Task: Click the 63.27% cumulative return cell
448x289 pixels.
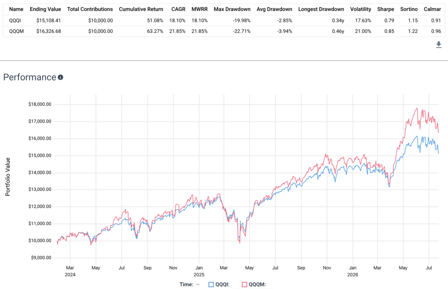Action: (x=155, y=31)
